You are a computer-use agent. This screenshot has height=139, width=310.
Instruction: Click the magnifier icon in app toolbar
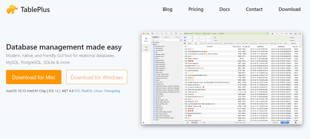(282, 34)
